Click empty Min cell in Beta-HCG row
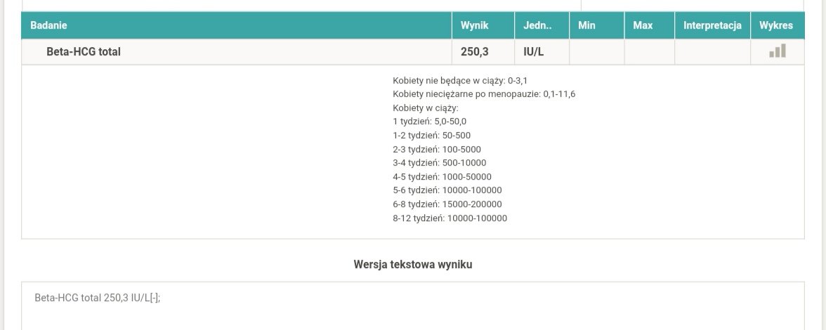The image size is (826, 330). pyautogui.click(x=596, y=51)
